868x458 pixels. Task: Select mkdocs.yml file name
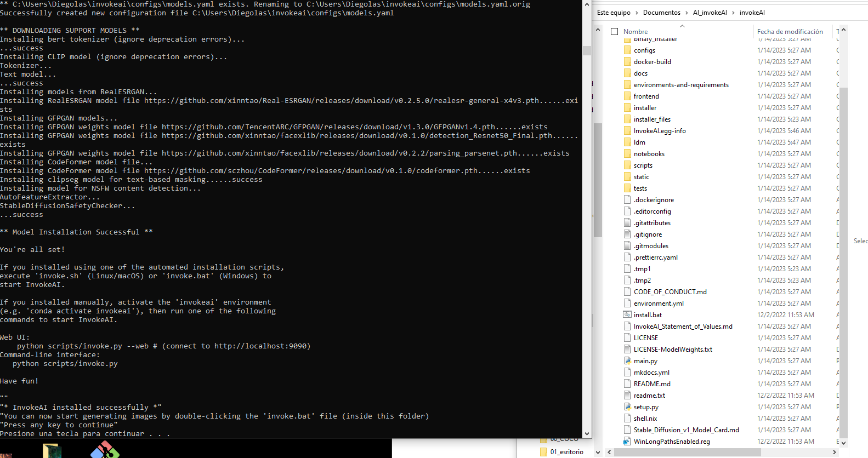coord(651,373)
